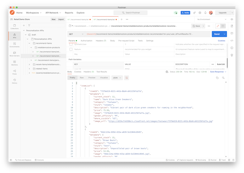244x173 pixels.
Task: Click Find and Replace in status bar
Action: [x=23, y=160]
